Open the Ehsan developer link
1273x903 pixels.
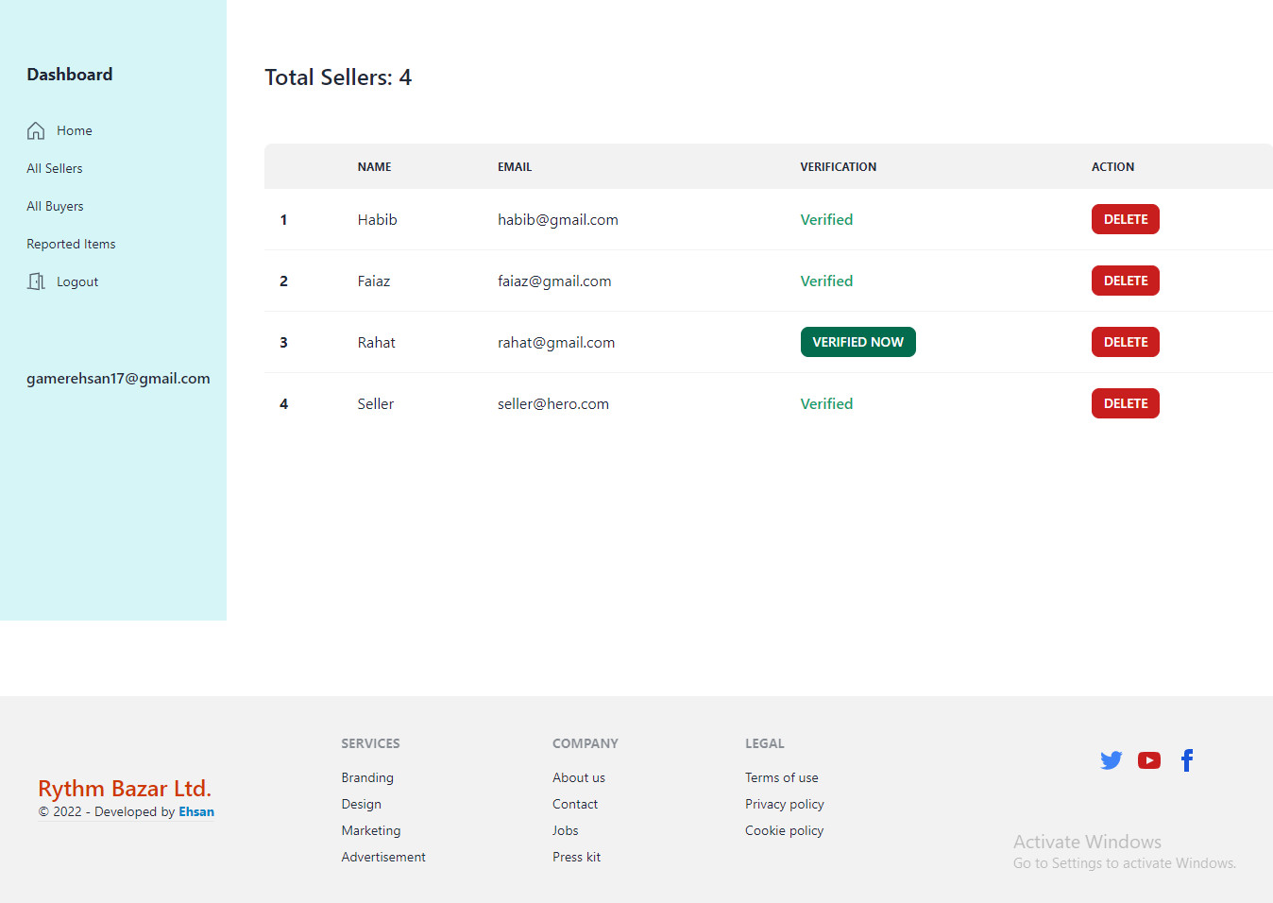point(196,811)
